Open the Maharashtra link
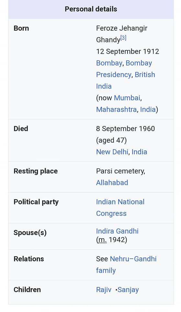This screenshot has height=312, width=181. (x=116, y=110)
